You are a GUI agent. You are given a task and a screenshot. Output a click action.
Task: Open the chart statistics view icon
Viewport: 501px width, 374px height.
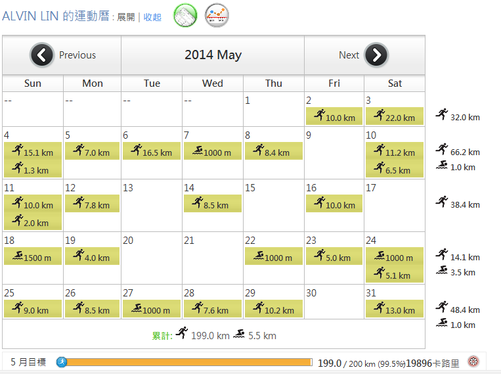pyautogui.click(x=217, y=15)
